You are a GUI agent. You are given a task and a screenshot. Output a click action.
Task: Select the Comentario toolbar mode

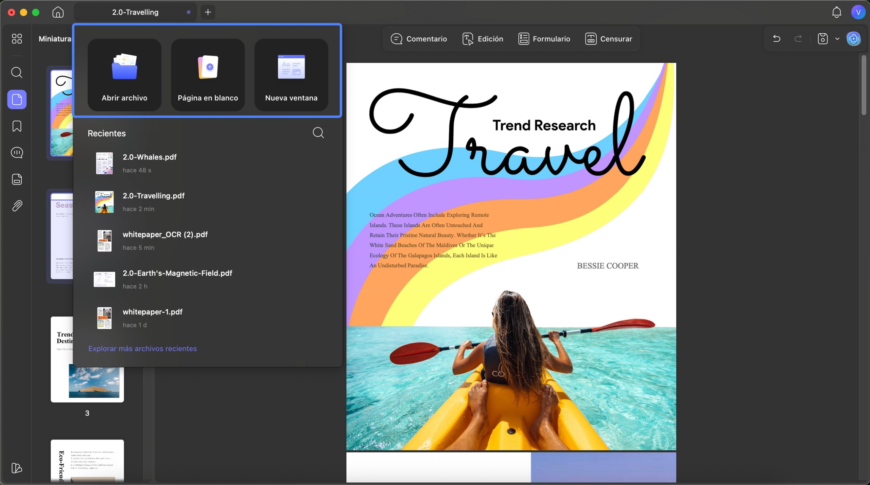419,39
